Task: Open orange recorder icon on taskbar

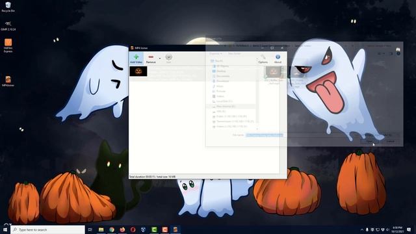Action: pyautogui.click(x=164, y=229)
